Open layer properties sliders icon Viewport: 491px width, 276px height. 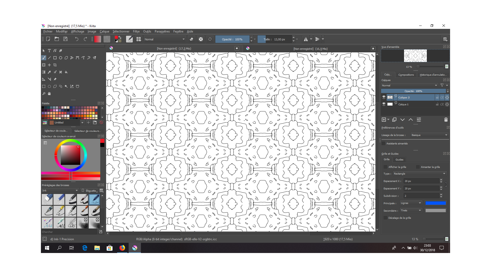click(x=419, y=120)
